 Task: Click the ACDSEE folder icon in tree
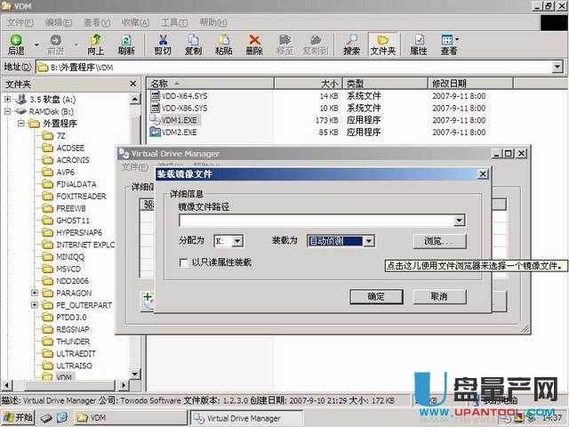coord(47,149)
